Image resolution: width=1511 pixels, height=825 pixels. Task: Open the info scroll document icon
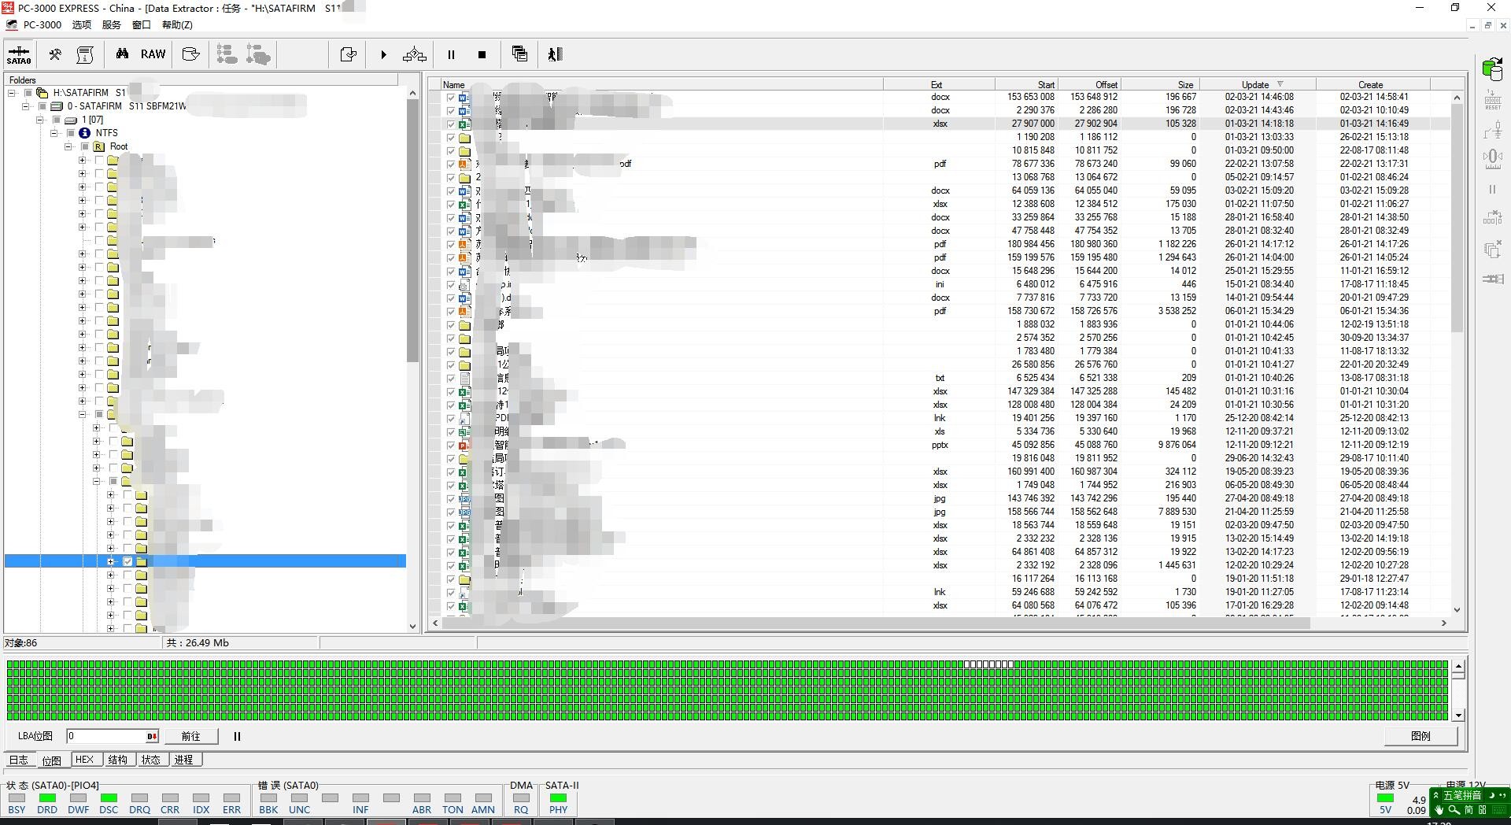85,54
